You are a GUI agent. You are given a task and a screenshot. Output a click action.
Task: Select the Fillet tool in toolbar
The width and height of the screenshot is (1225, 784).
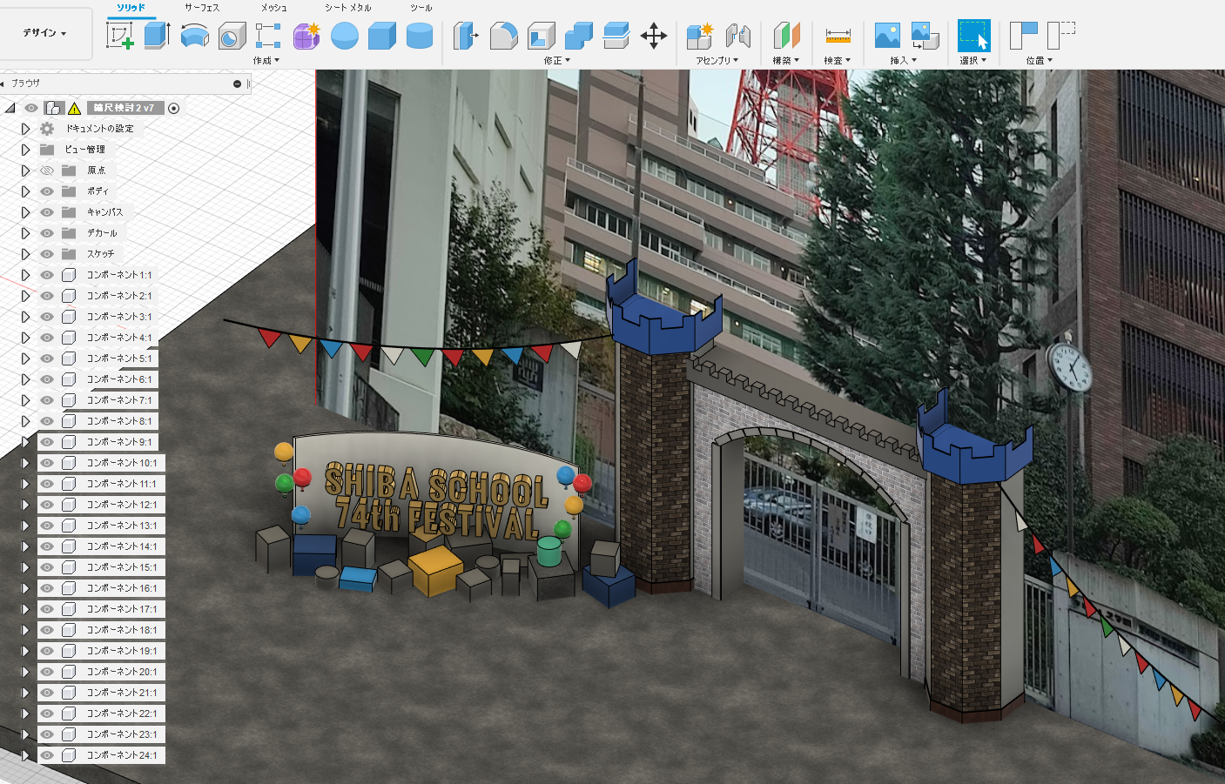pyautogui.click(x=503, y=36)
